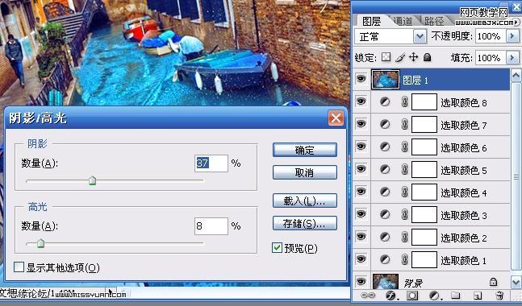The height and width of the screenshot is (306, 522).
Task: Open the blend mode 正常 dropdown
Action: pyautogui.click(x=420, y=36)
